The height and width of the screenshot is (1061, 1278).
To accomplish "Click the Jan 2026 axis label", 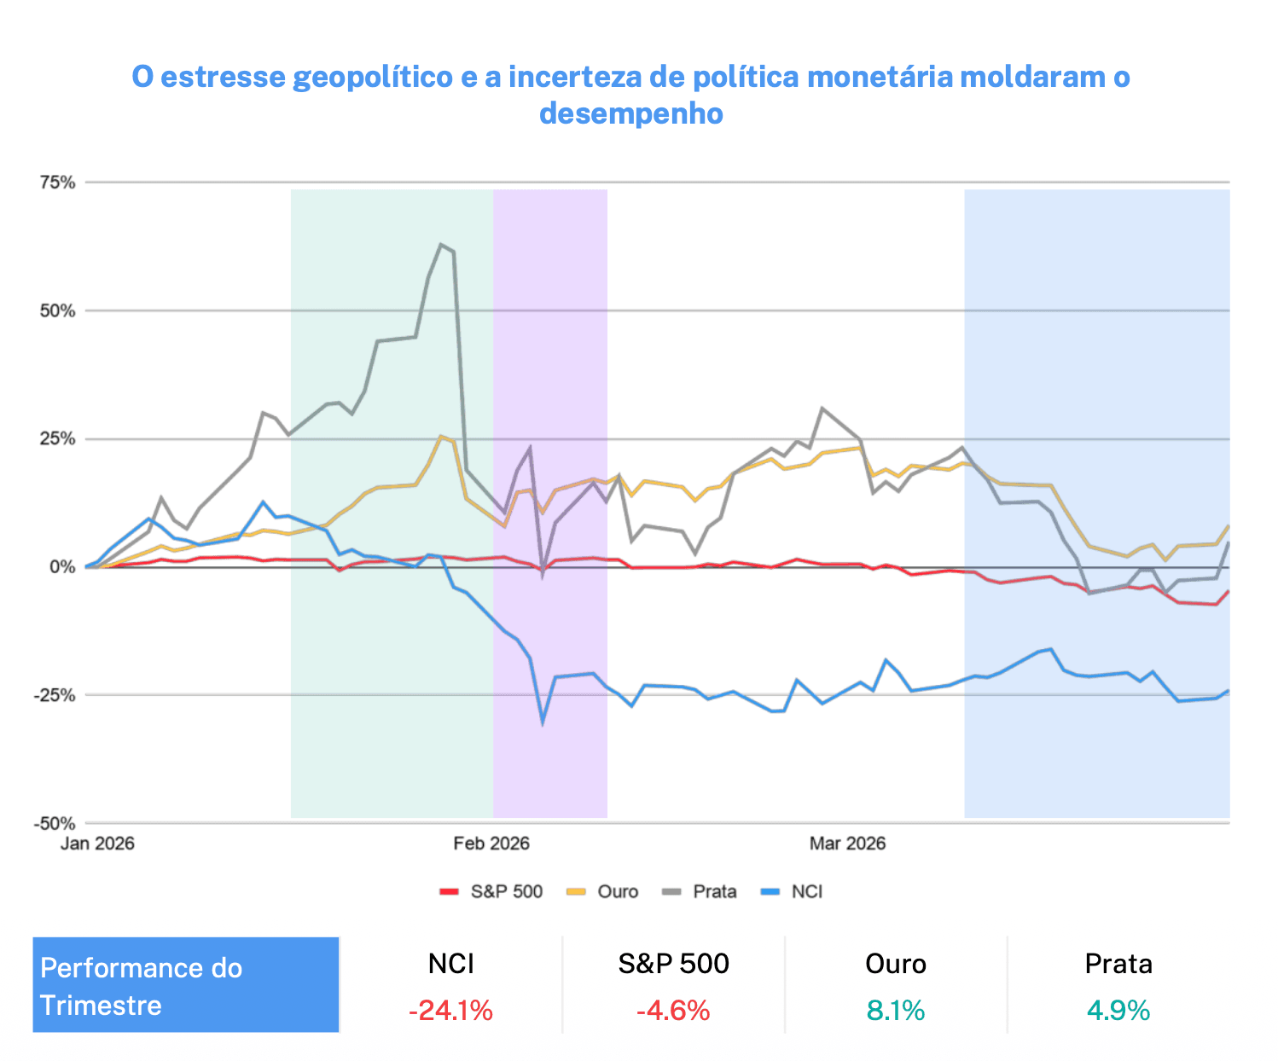I will pos(97,844).
